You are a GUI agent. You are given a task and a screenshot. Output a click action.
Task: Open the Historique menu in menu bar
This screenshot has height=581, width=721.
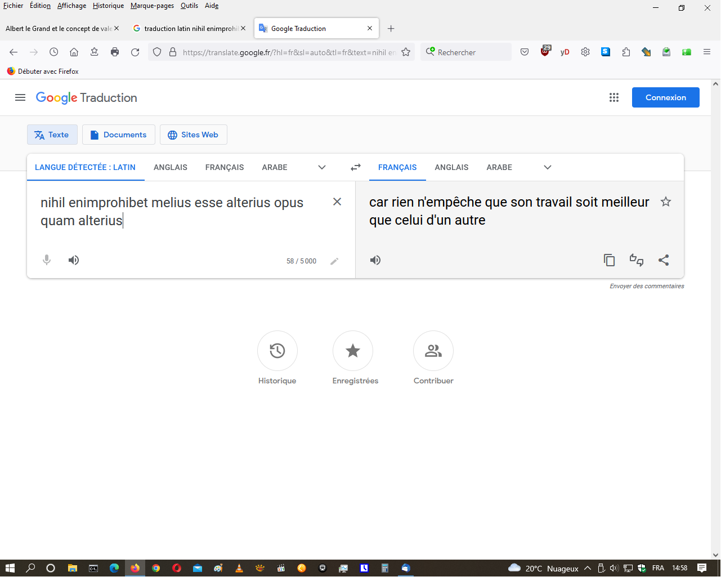[x=109, y=6]
